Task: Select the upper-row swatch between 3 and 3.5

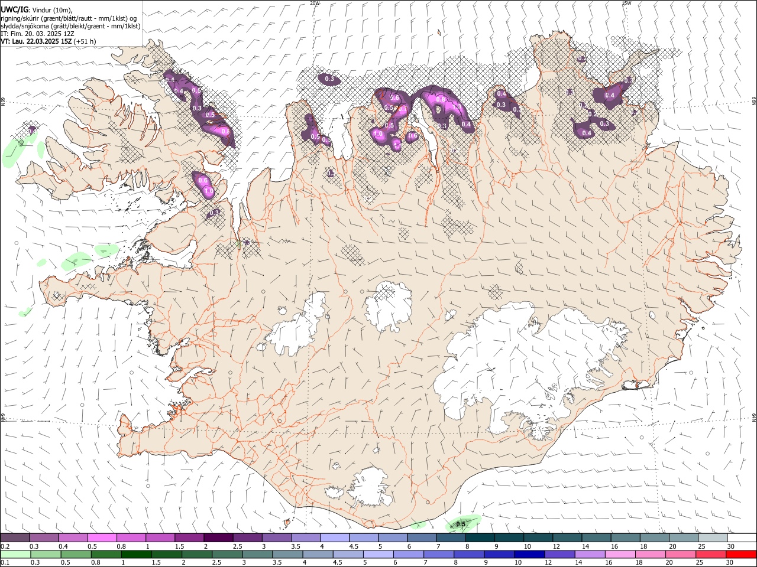Action: pos(277,538)
